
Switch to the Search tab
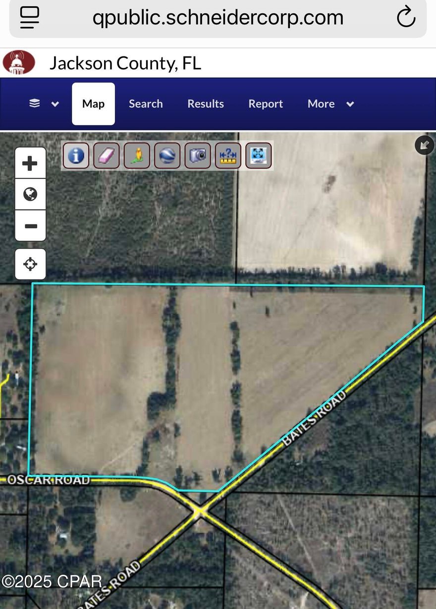[146, 104]
